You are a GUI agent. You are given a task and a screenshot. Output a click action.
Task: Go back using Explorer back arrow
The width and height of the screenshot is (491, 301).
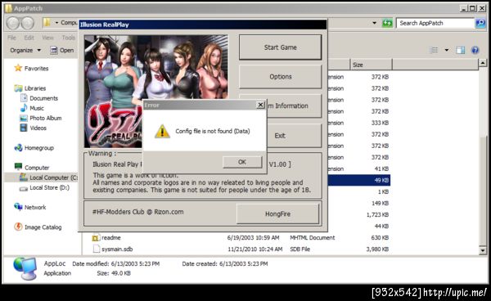(13, 23)
